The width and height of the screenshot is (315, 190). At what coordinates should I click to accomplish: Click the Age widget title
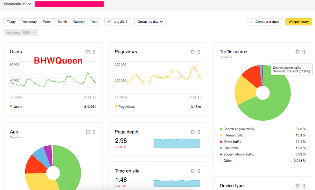14,132
